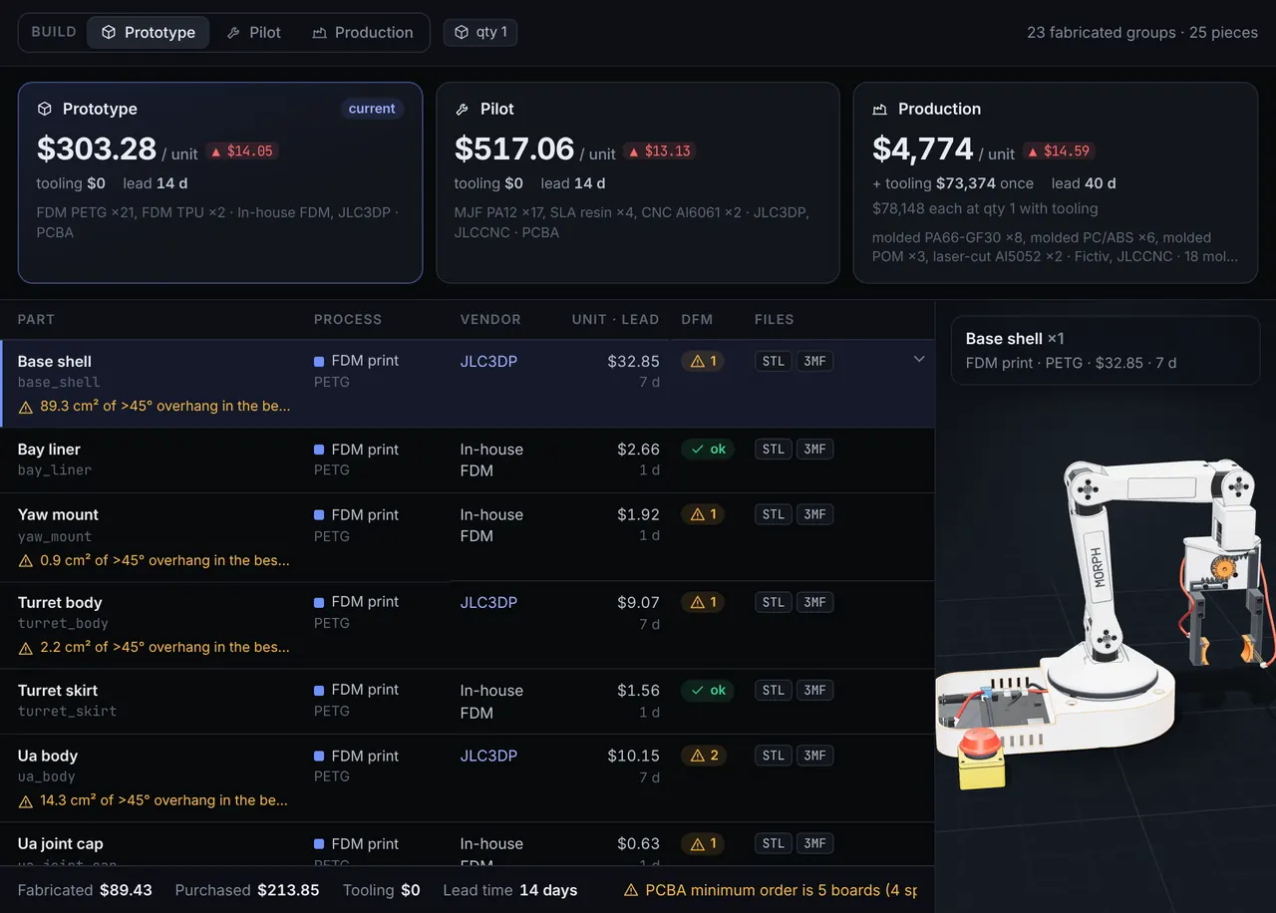Download STL file for Ua body
The height and width of the screenshot is (913, 1276).
point(774,756)
